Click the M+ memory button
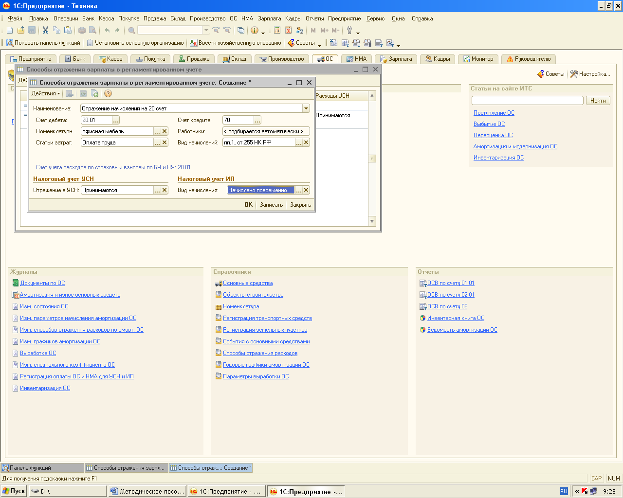 [x=325, y=30]
